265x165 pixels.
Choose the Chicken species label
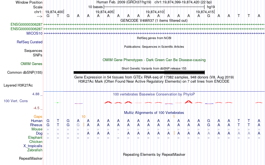36,142
